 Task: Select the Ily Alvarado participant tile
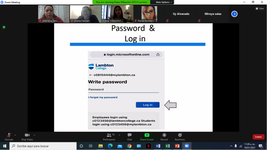181,14
